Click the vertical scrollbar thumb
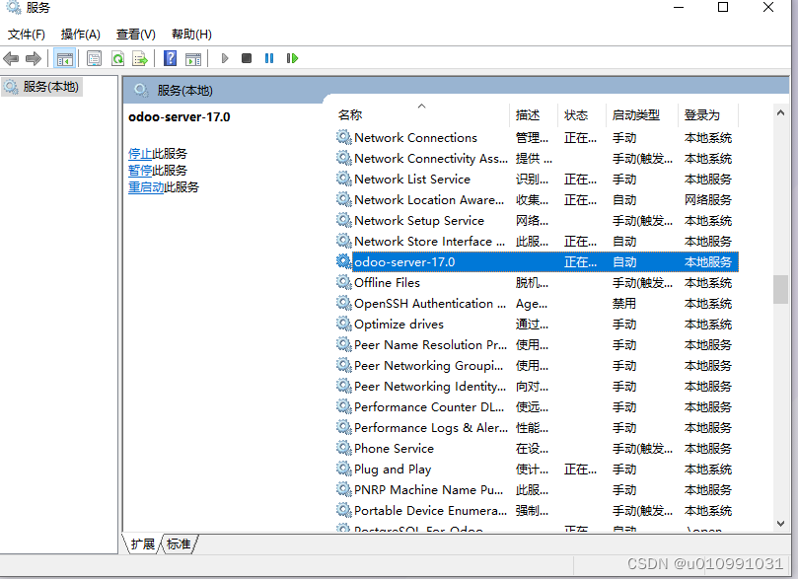 click(780, 289)
